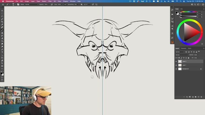Screen dimensions: 205x115
Task: Select the Path Selection tool
Action: [2, 55]
